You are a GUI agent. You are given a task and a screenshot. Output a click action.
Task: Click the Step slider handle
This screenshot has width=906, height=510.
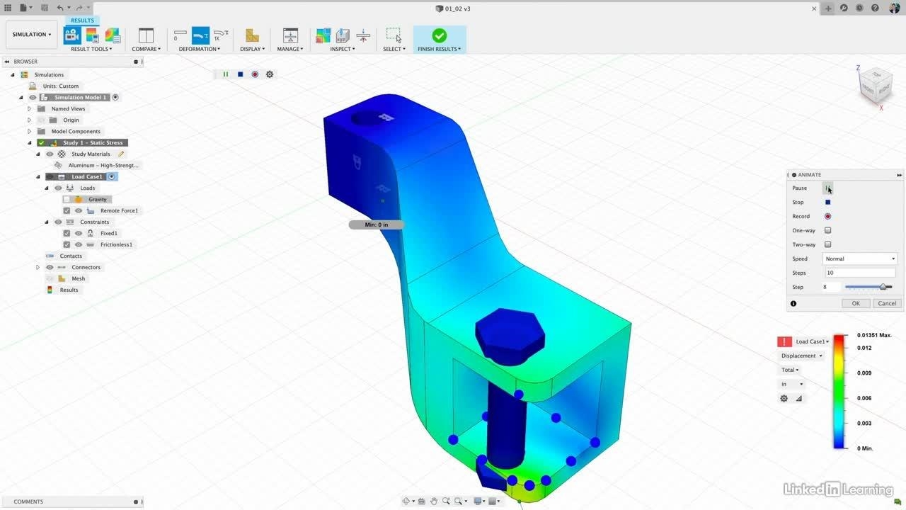tap(883, 287)
